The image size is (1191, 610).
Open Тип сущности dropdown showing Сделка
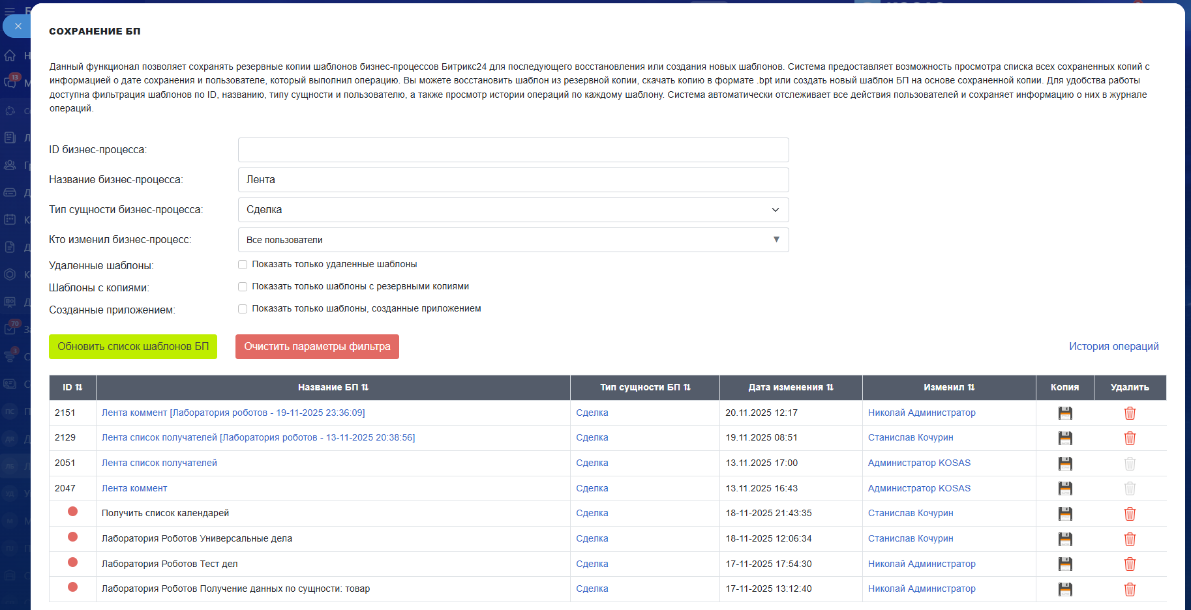pyautogui.click(x=513, y=210)
